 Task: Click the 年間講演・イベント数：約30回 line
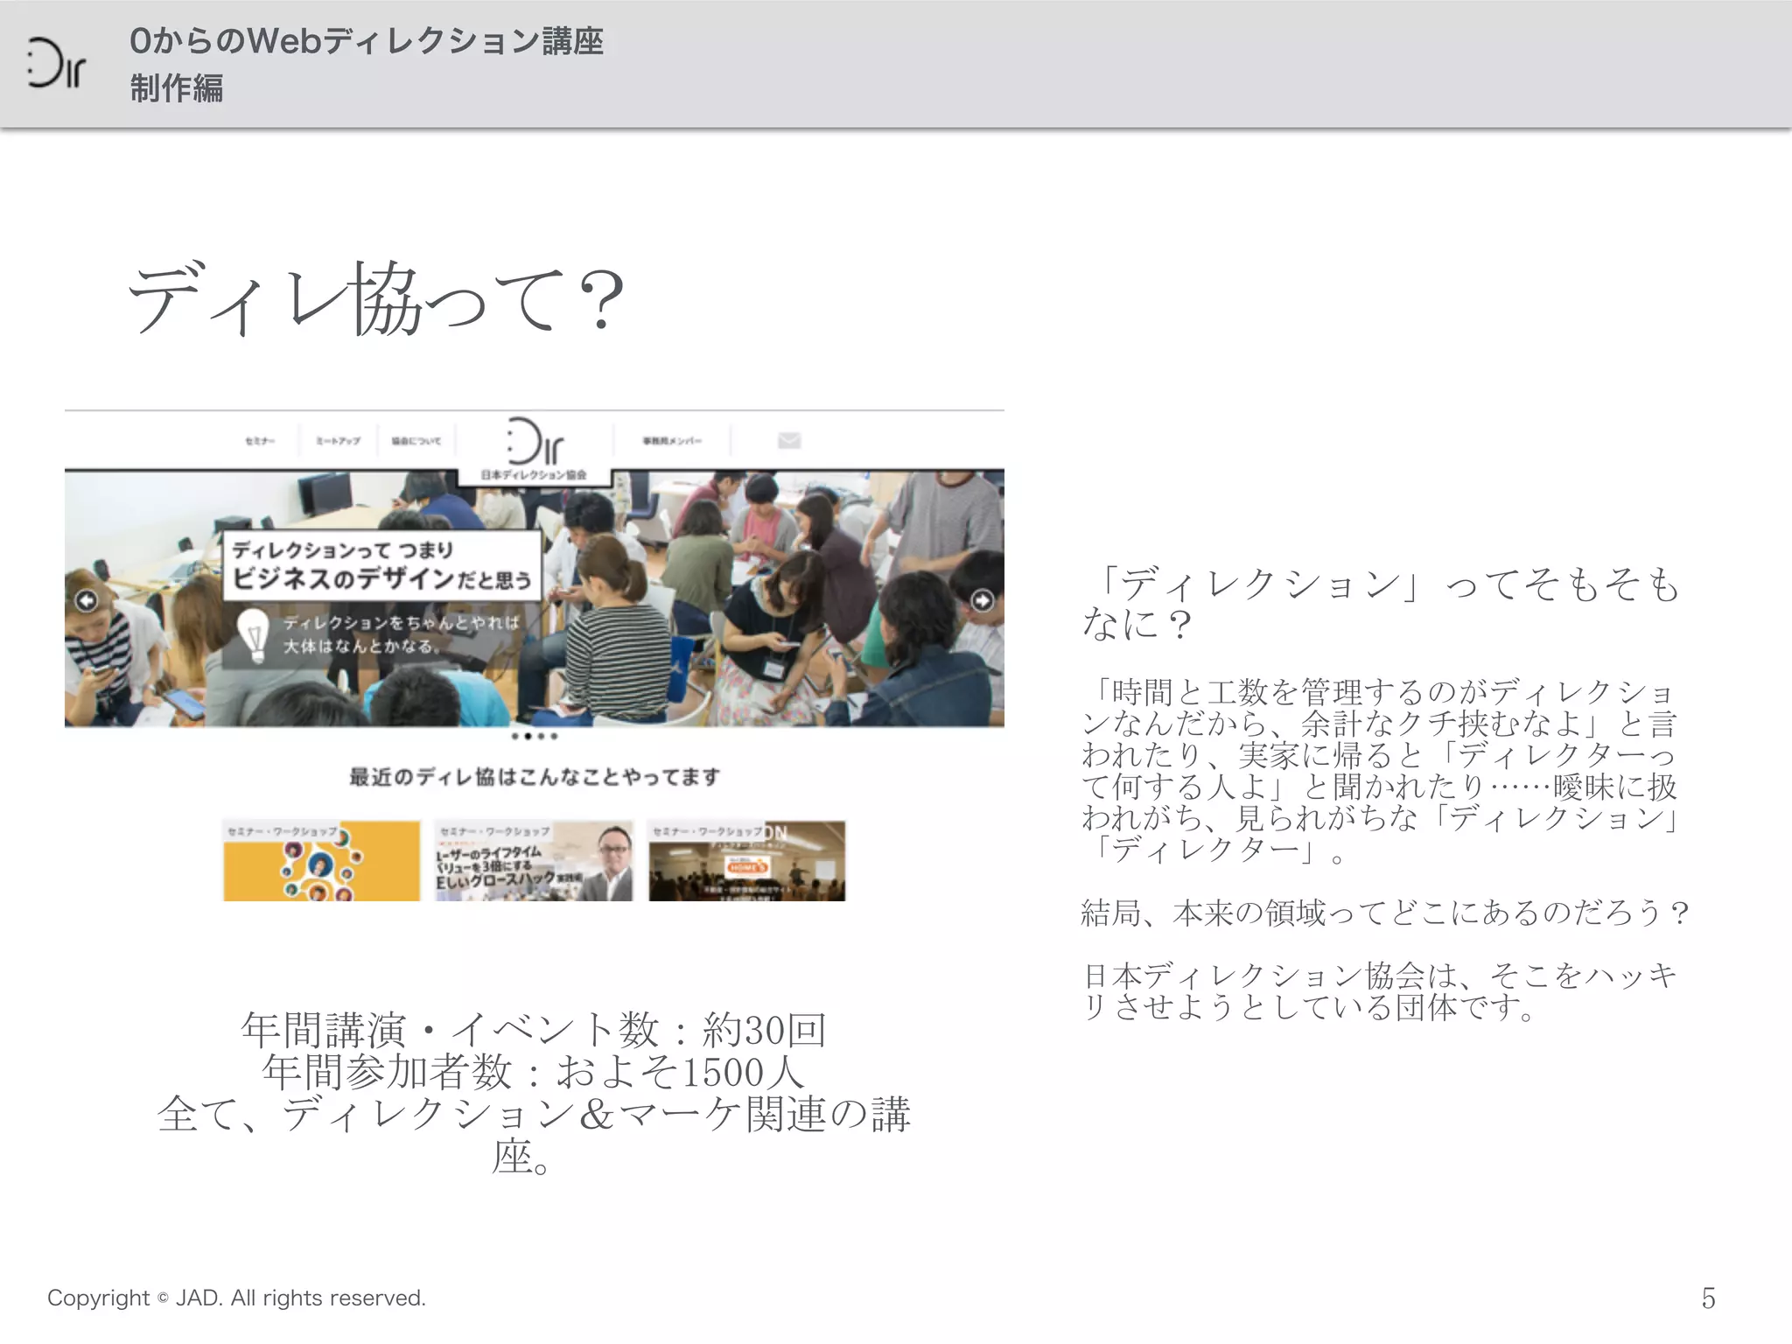[x=534, y=1030]
